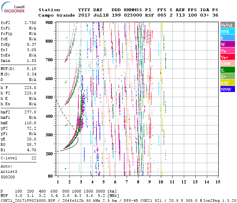Click the date Jul18 in header
This screenshot has height=203, width=237.
(x=101, y=15)
